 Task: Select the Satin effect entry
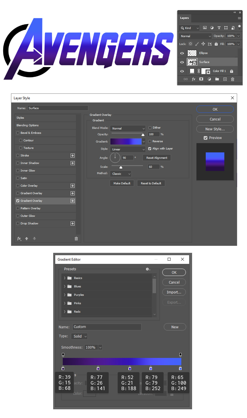(x=45, y=178)
